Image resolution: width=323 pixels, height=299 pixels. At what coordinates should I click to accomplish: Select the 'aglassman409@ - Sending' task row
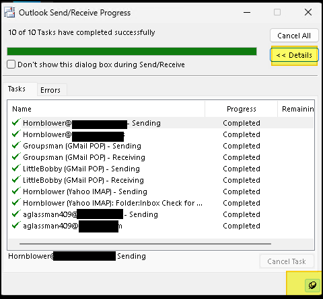tap(161, 214)
